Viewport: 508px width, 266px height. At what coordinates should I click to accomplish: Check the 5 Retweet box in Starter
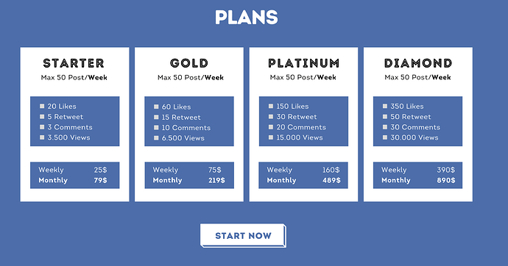[x=42, y=116]
